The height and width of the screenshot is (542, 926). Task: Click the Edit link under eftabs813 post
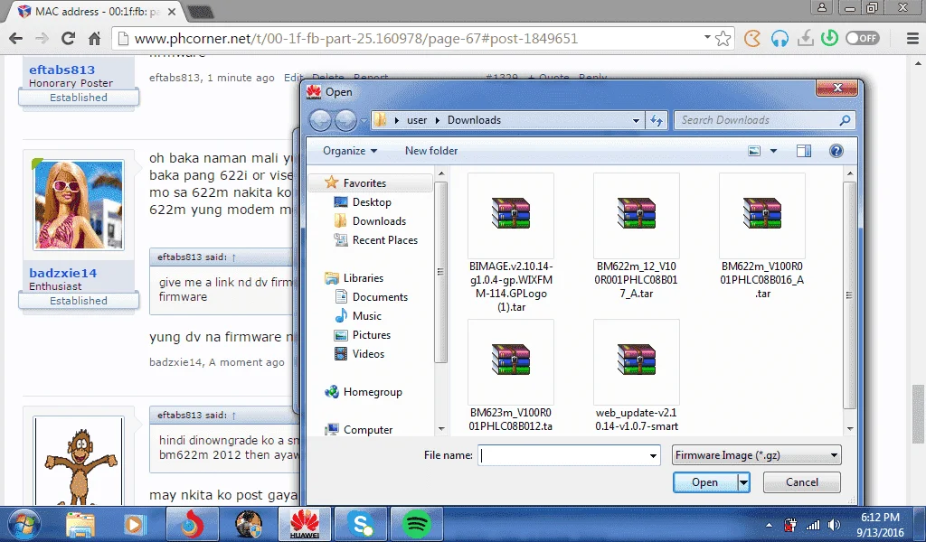pos(294,78)
